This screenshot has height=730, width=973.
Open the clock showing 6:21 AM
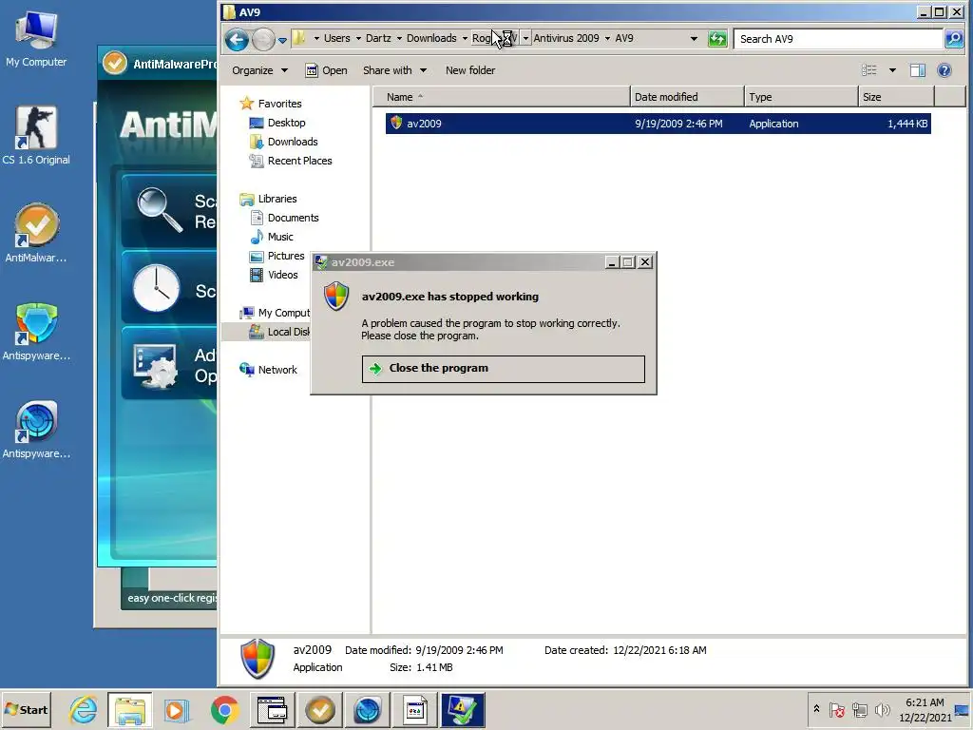[x=924, y=709]
